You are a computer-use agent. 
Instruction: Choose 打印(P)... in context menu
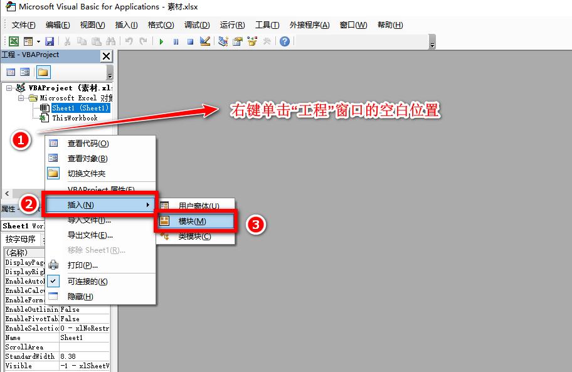tap(100, 265)
